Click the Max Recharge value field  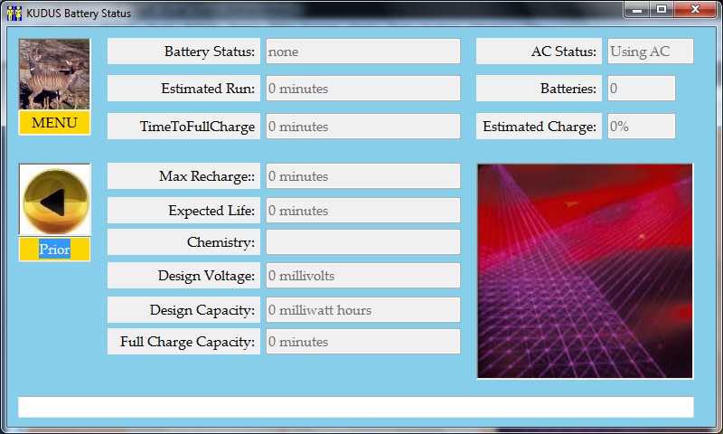[x=362, y=176]
